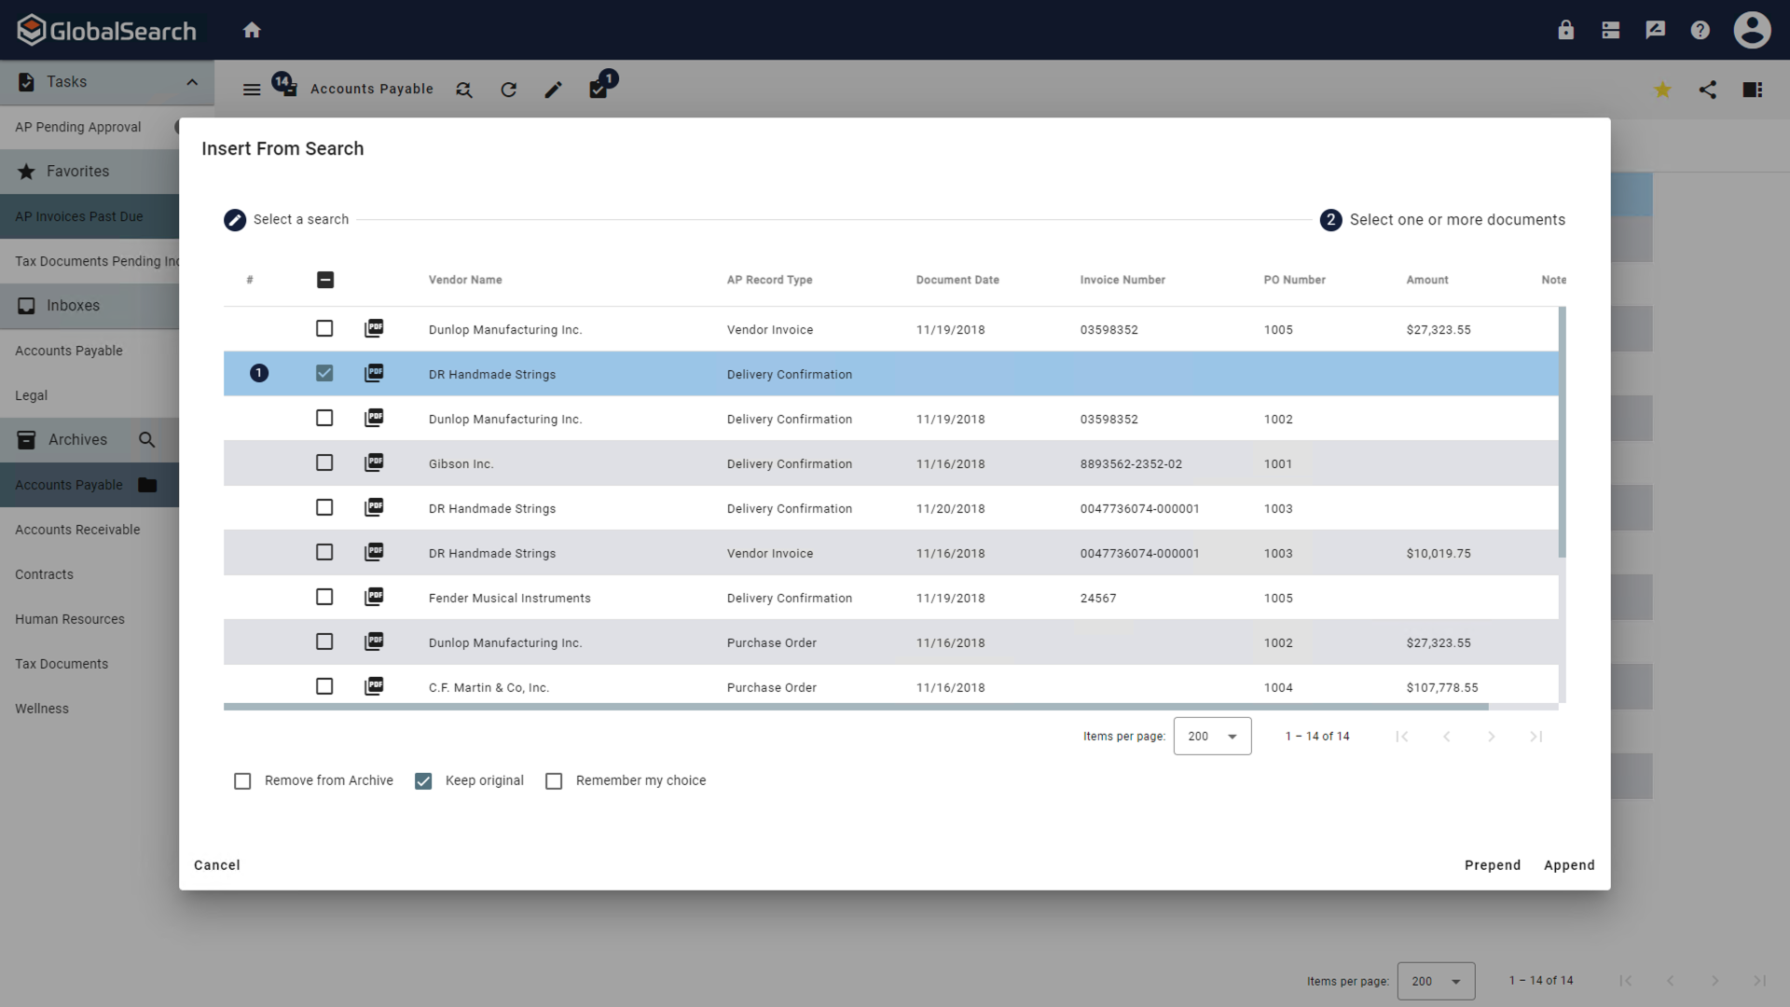Viewport: 1790px width, 1007px height.
Task: Sort by Document Date column header
Action: tap(957, 280)
